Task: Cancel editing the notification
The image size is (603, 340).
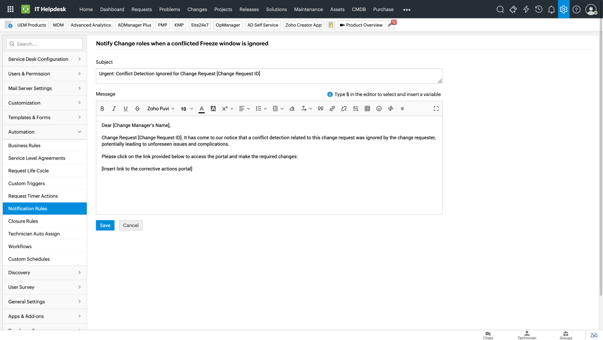Action: [131, 225]
